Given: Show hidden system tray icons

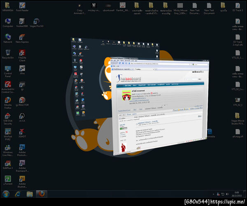Looking at the screenshot, I should click(x=213, y=194).
